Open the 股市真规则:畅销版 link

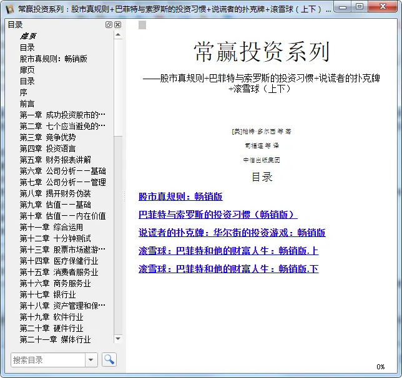click(180, 196)
